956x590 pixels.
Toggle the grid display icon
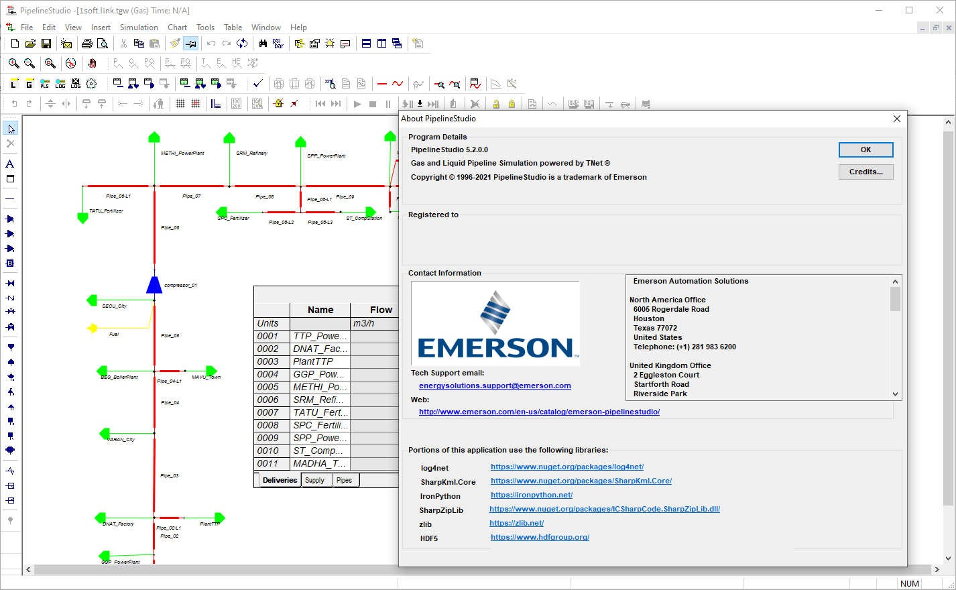coord(180,104)
